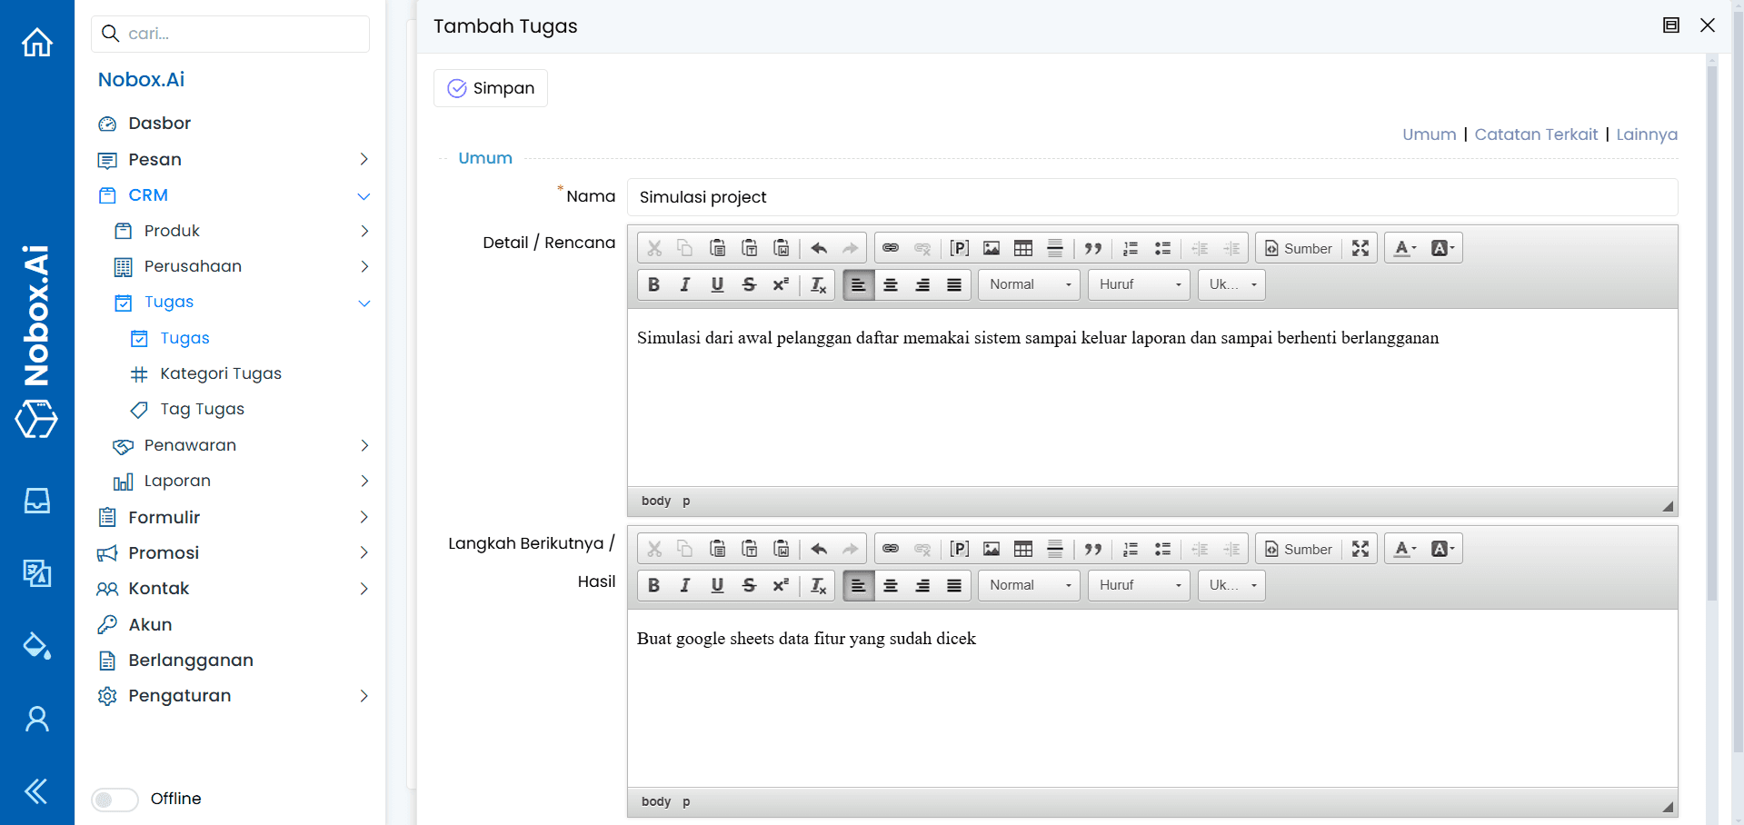This screenshot has height=825, width=1744.
Task: Open the Lainnya tab
Action: click(1647, 134)
